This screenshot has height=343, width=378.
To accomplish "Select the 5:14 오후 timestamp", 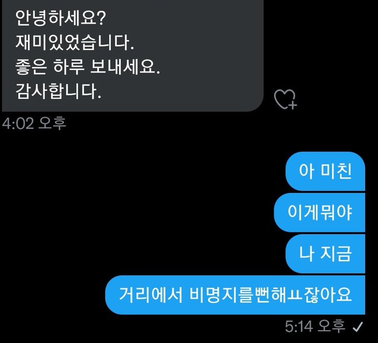I will click(x=315, y=326).
